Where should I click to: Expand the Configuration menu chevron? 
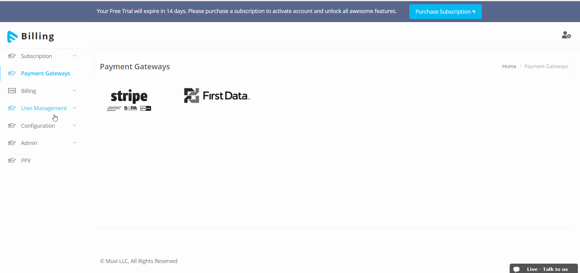(75, 126)
